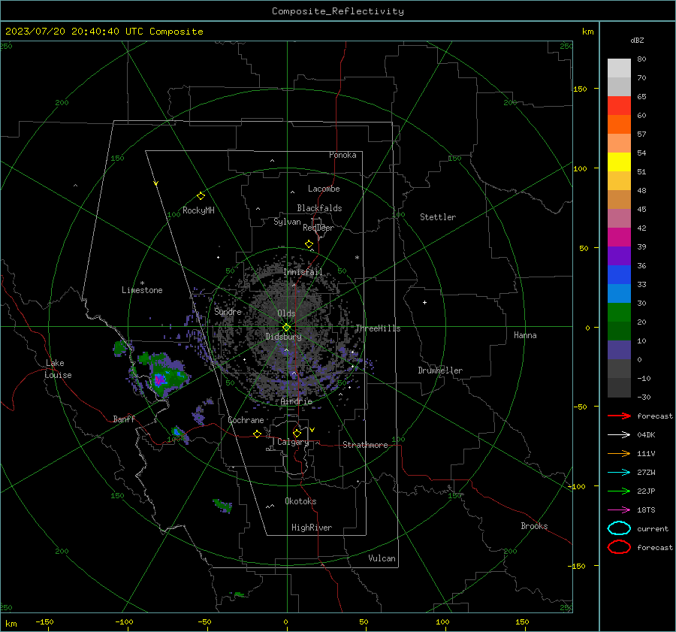This screenshot has width=676, height=632.
Task: Click the current legend label
Action: 653,528
